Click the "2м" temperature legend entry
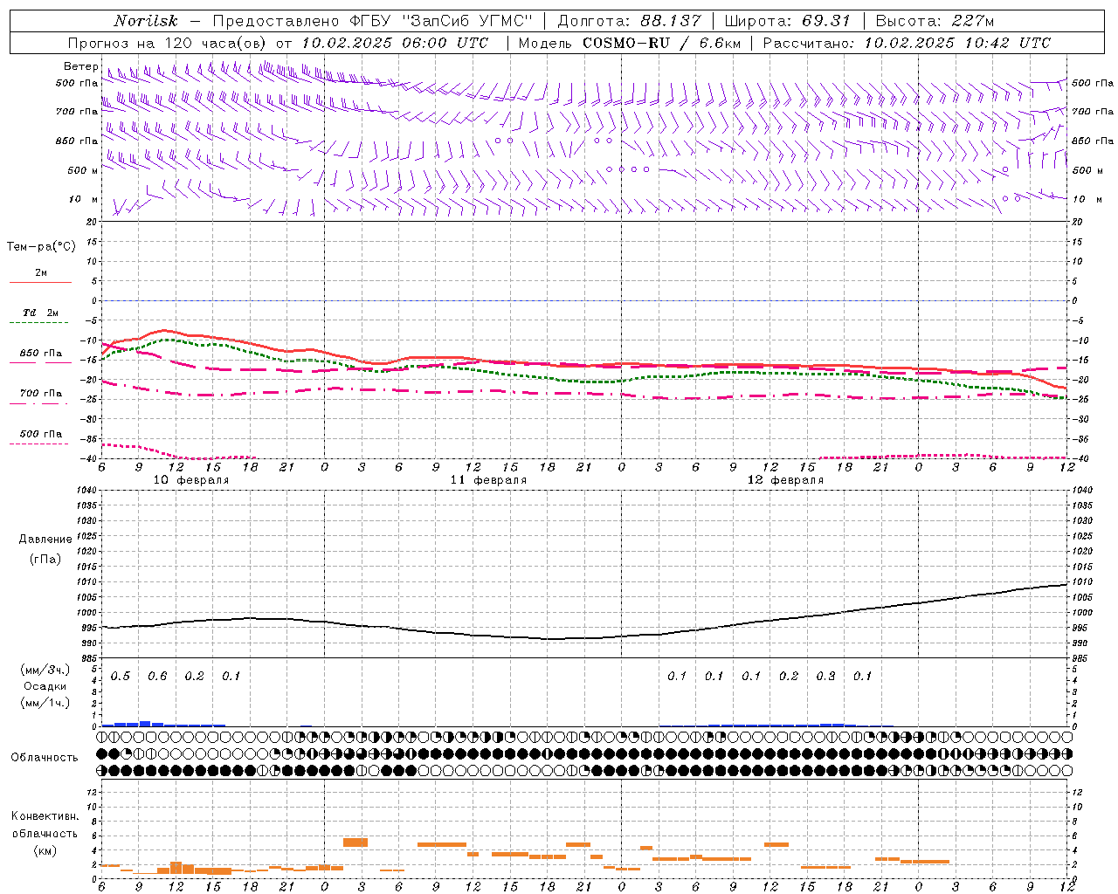 41,272
